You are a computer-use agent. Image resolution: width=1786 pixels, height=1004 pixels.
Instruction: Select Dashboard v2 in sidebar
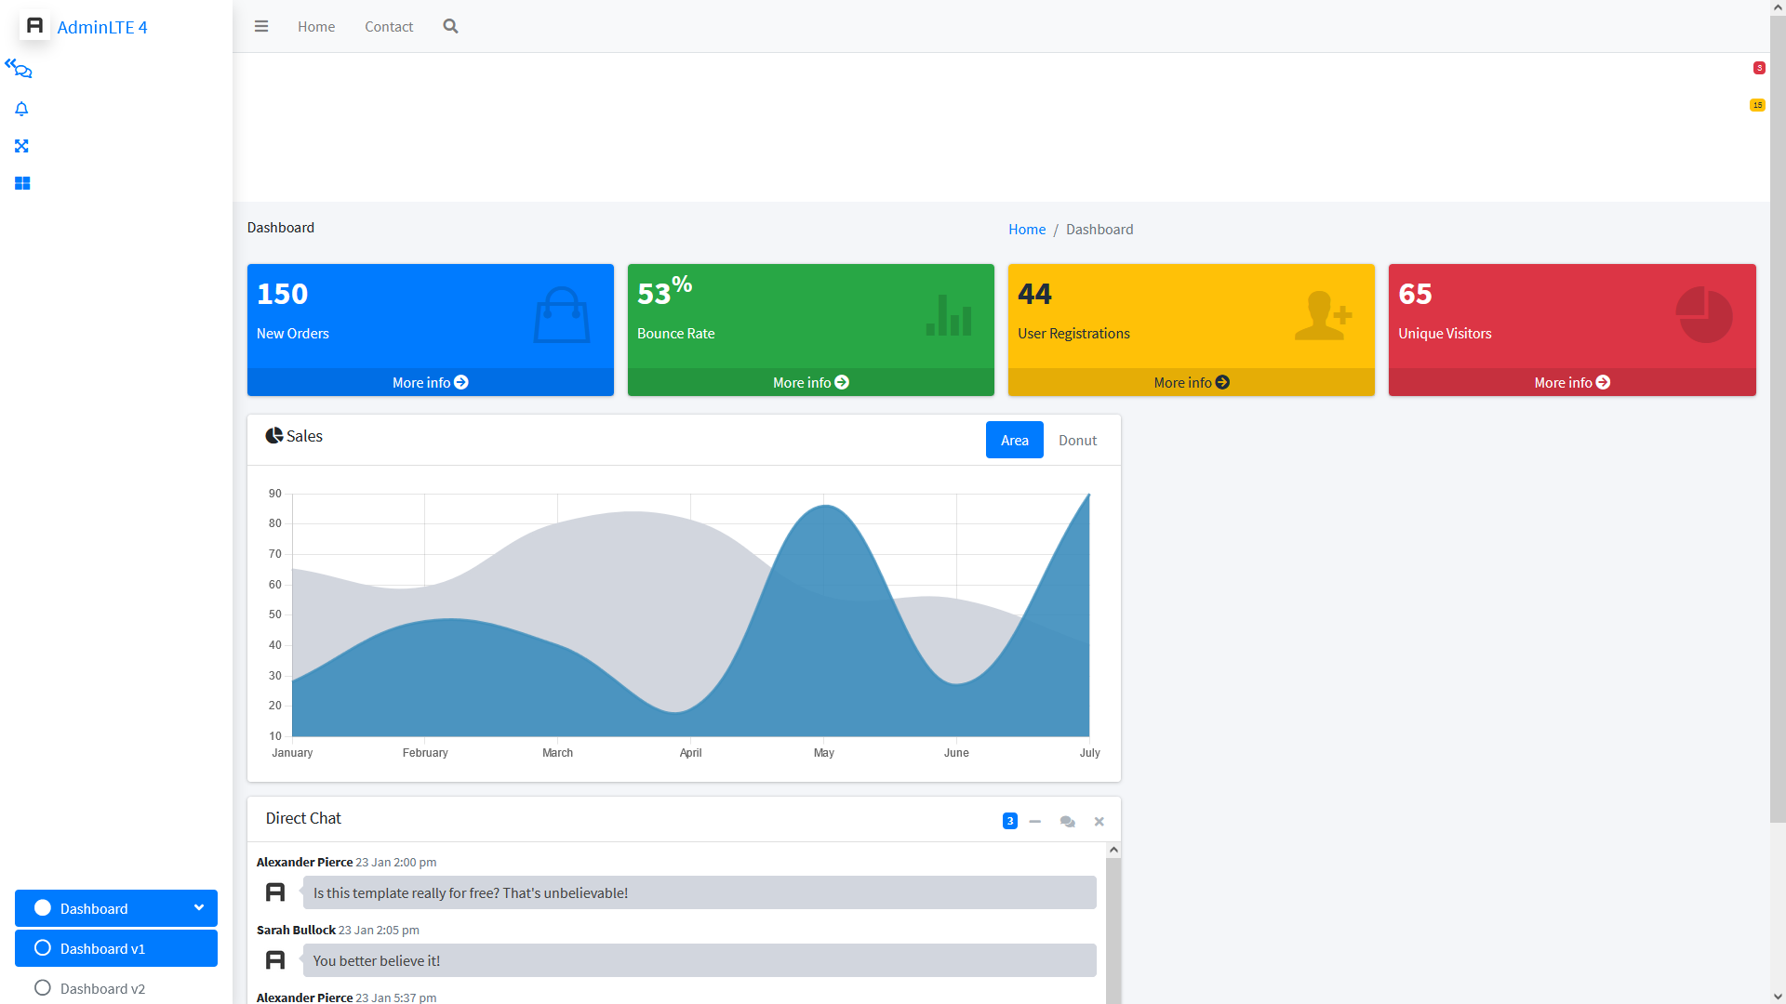click(x=116, y=988)
